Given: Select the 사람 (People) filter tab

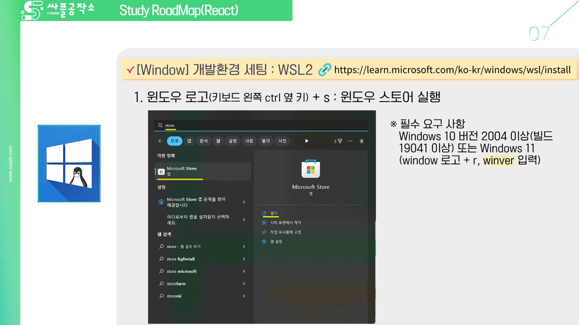Looking at the screenshot, I should pos(249,141).
